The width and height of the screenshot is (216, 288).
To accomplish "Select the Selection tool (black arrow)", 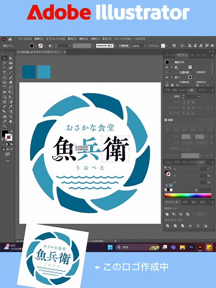I will pyautogui.click(x=4, y=58).
